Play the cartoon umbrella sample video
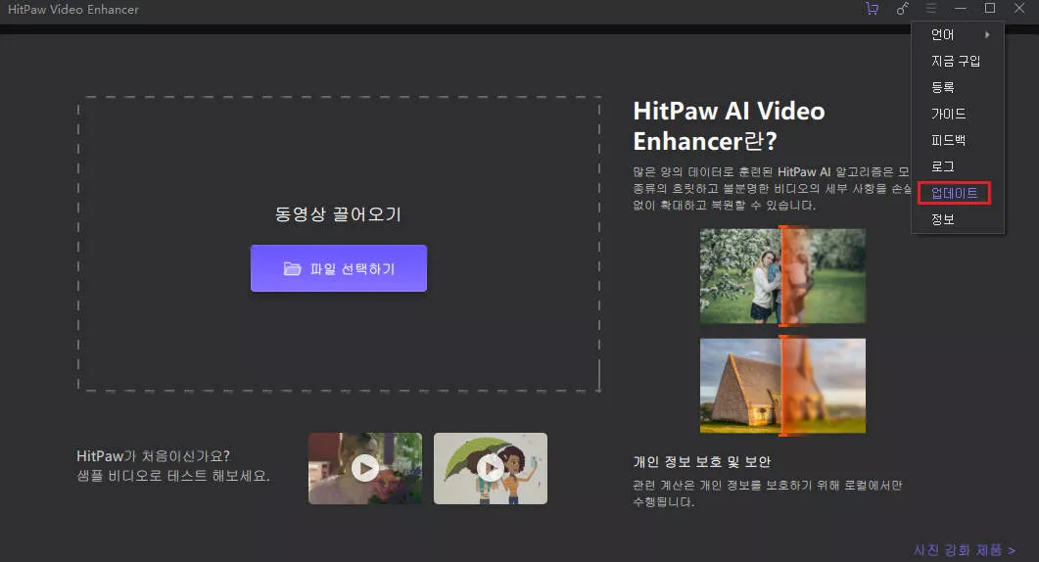Screen dimensions: 1039x562 click(x=491, y=469)
